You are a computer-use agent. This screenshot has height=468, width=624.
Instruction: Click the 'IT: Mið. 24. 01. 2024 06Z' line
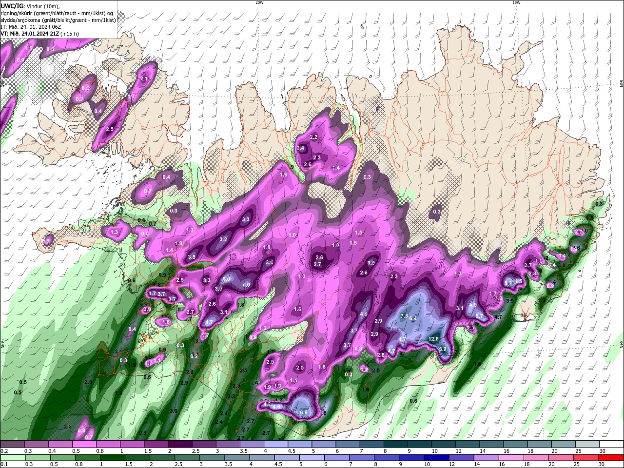click(31, 27)
